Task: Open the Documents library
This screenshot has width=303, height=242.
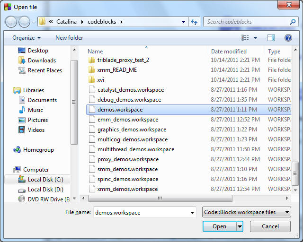Action: point(42,100)
